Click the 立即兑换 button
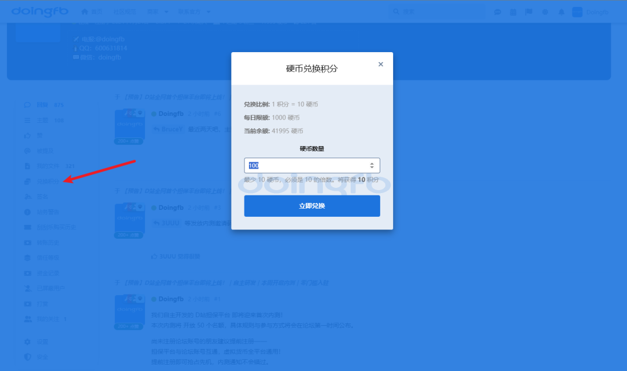This screenshot has height=371, width=627. click(312, 206)
